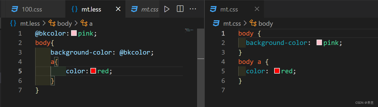Open the pink swatch after @bkcolor
This screenshot has width=378, height=107.
coord(74,33)
